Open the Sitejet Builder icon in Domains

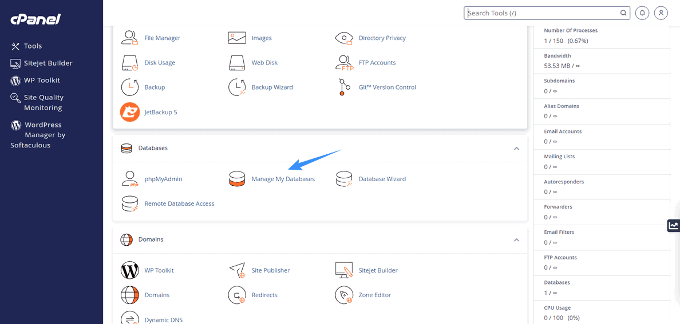click(x=344, y=270)
